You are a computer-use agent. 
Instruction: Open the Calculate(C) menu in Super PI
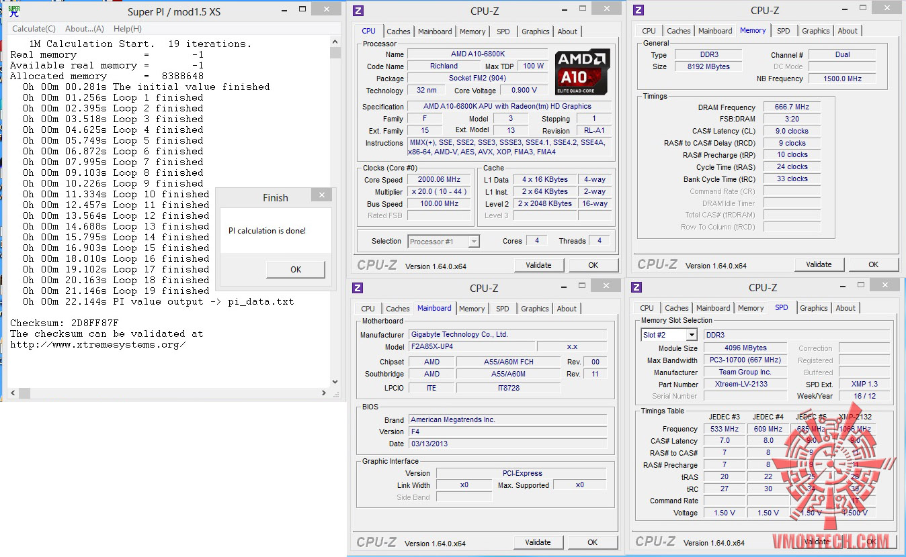point(34,29)
